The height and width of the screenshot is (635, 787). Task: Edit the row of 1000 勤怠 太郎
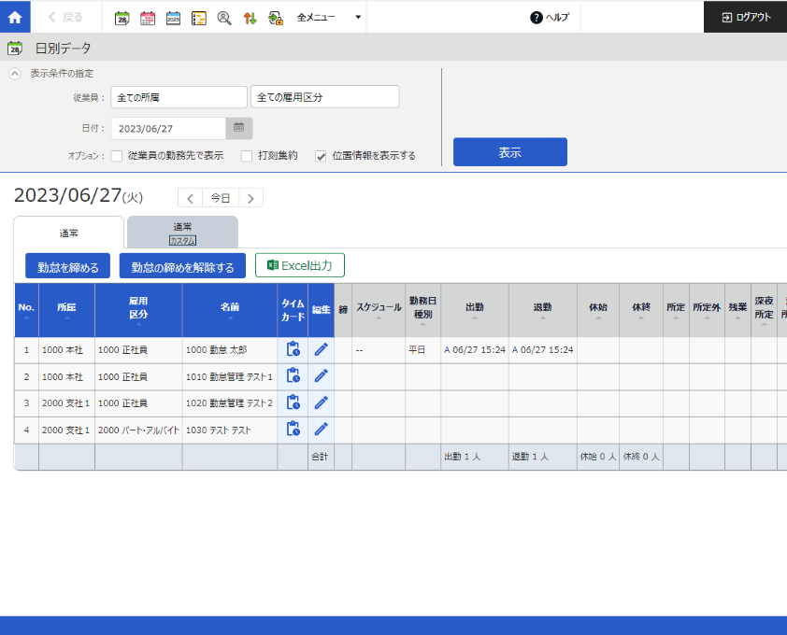click(322, 349)
